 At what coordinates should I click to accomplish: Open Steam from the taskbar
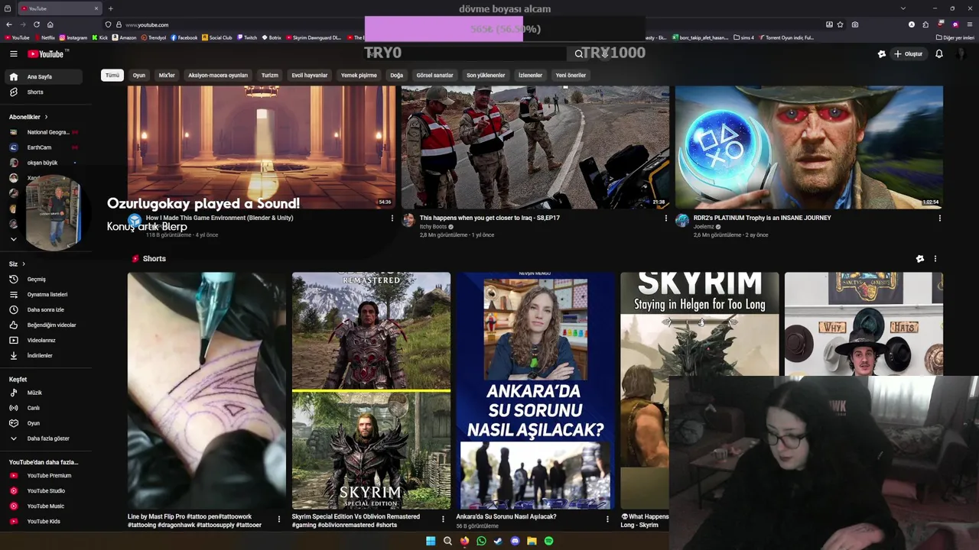point(498,541)
